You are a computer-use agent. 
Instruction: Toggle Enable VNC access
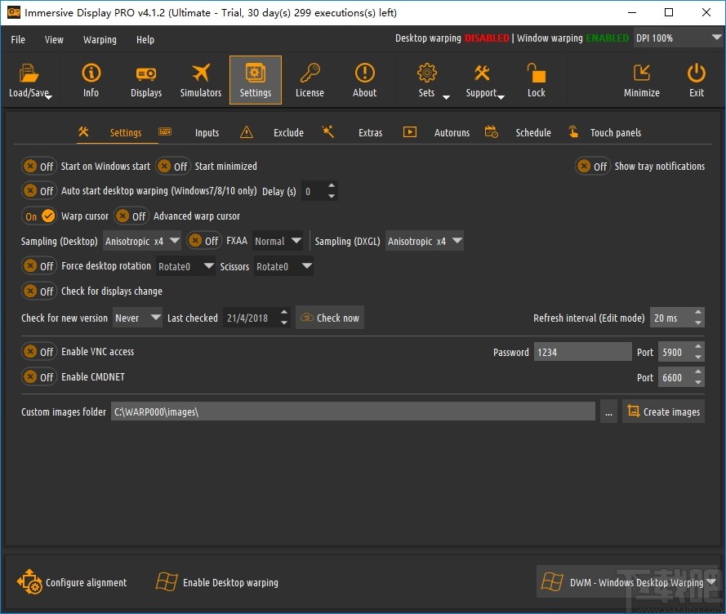pos(39,351)
